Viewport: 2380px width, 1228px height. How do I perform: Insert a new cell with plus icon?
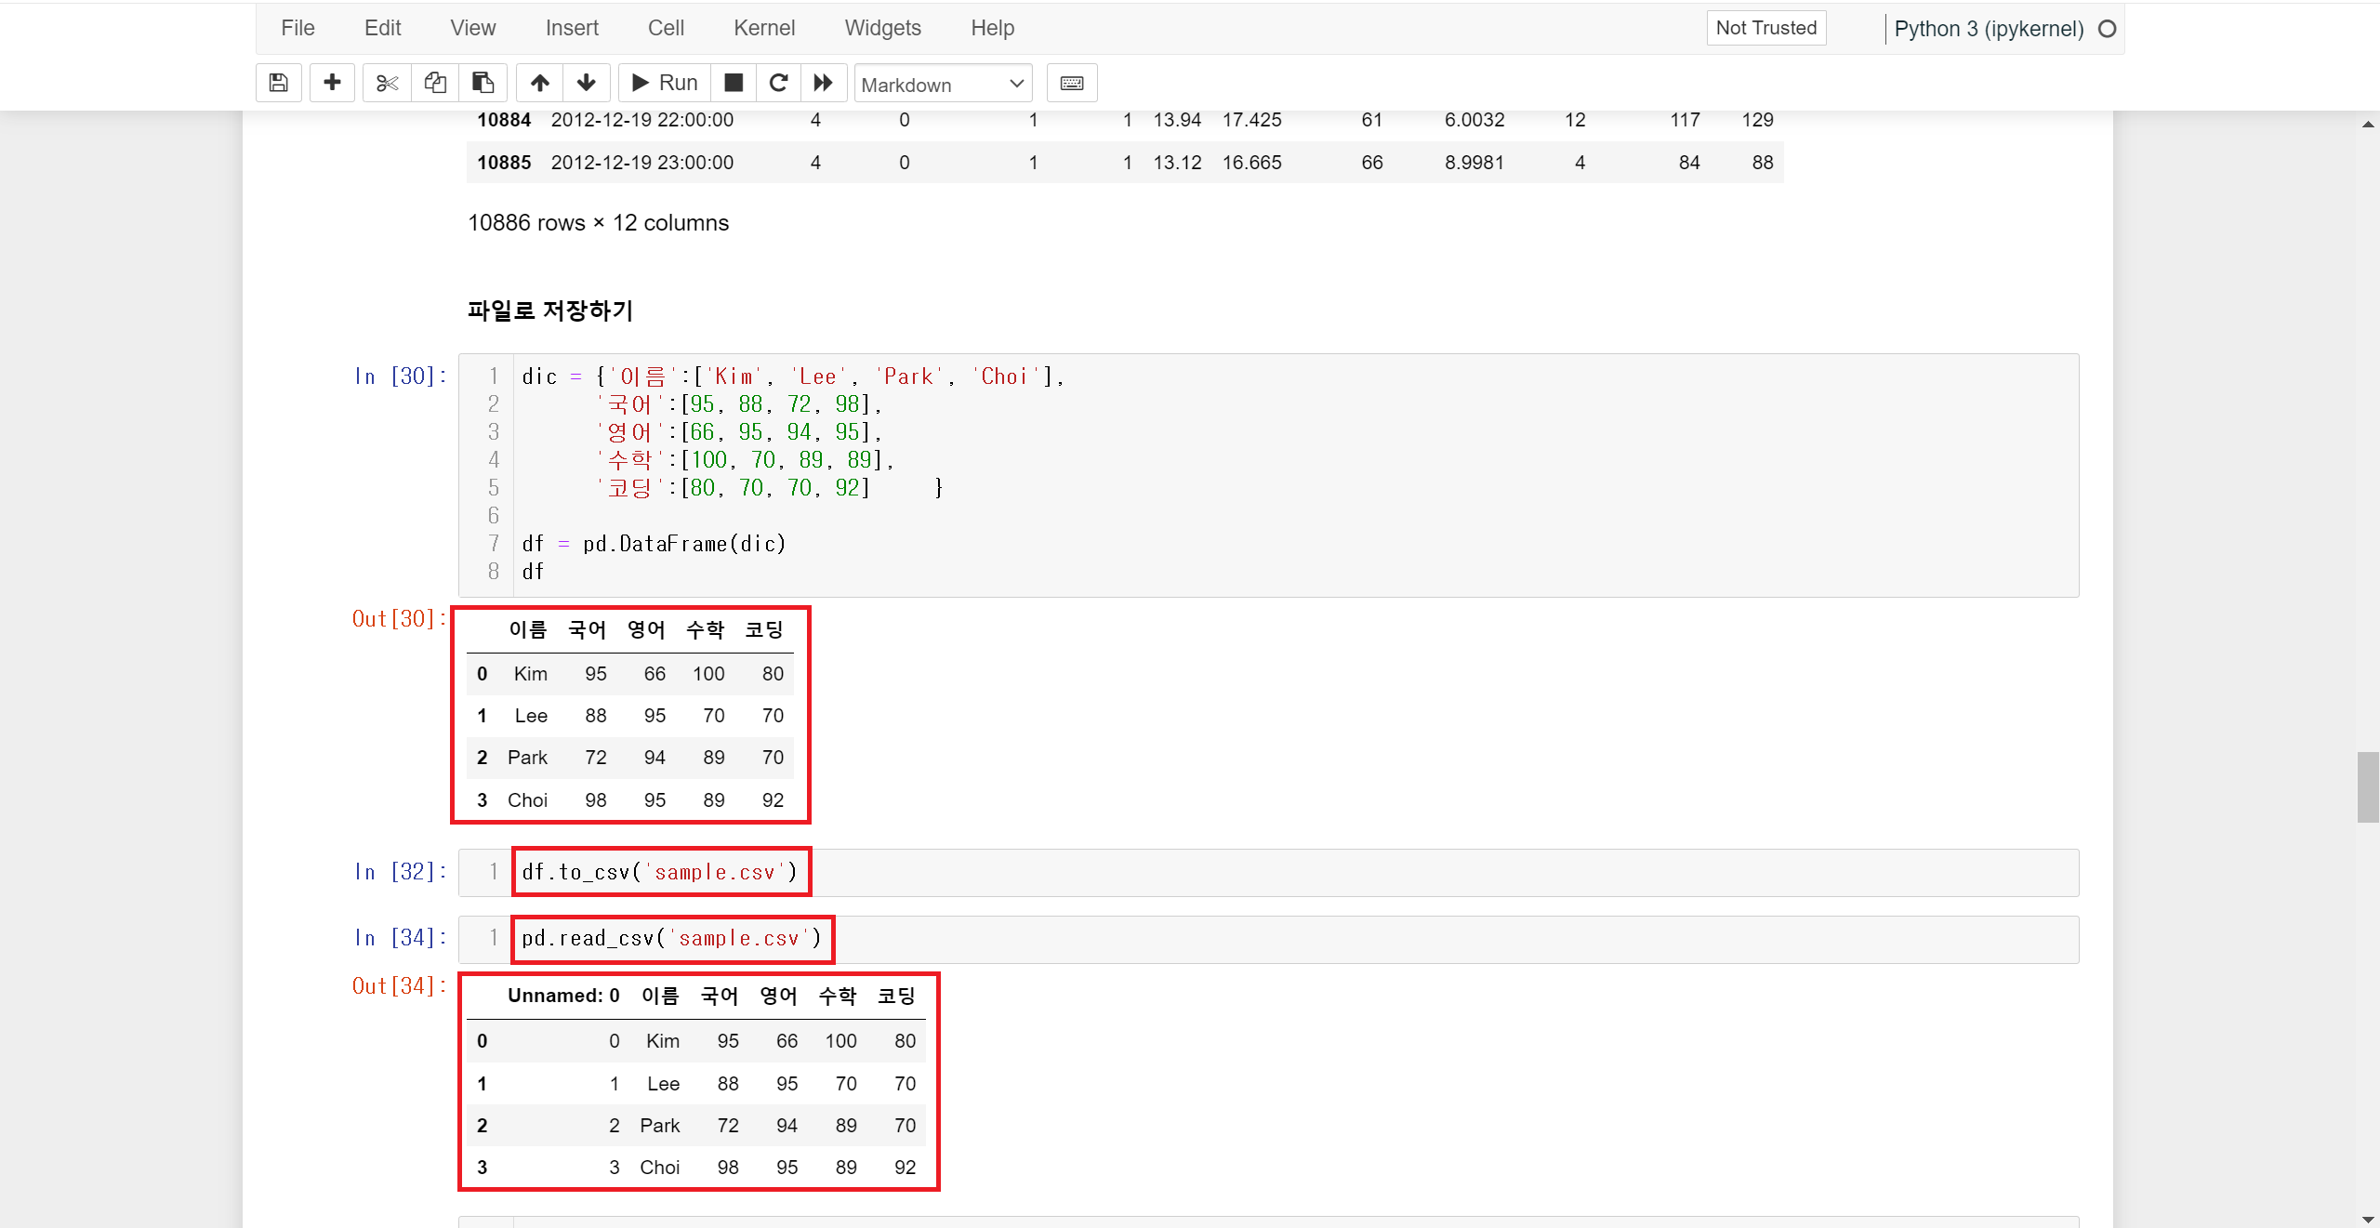coord(332,83)
